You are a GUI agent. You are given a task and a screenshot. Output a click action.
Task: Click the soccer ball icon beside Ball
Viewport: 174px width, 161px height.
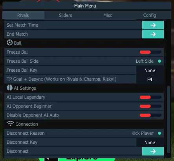(9, 43)
